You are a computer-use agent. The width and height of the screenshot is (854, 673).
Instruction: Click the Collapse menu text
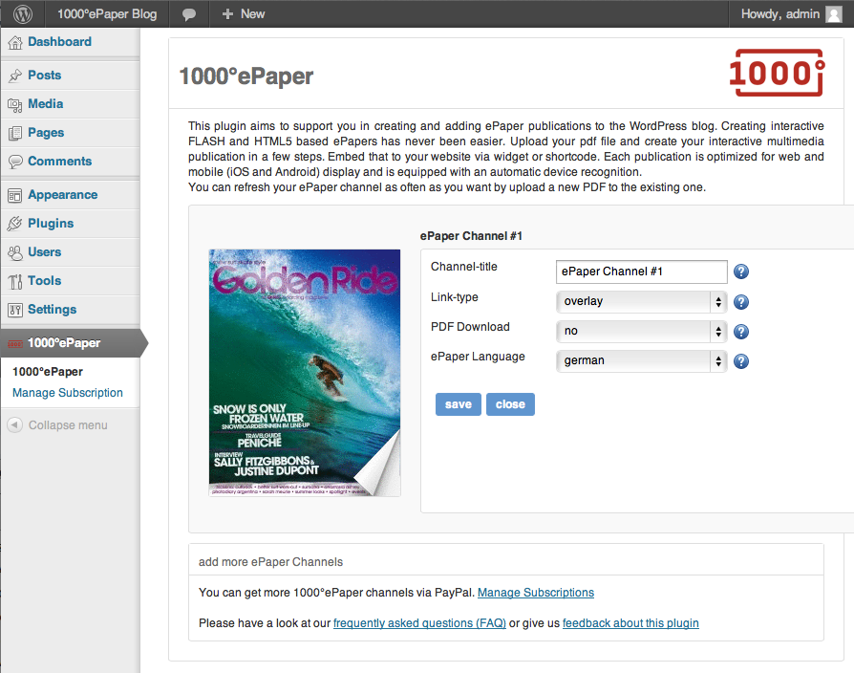68,425
